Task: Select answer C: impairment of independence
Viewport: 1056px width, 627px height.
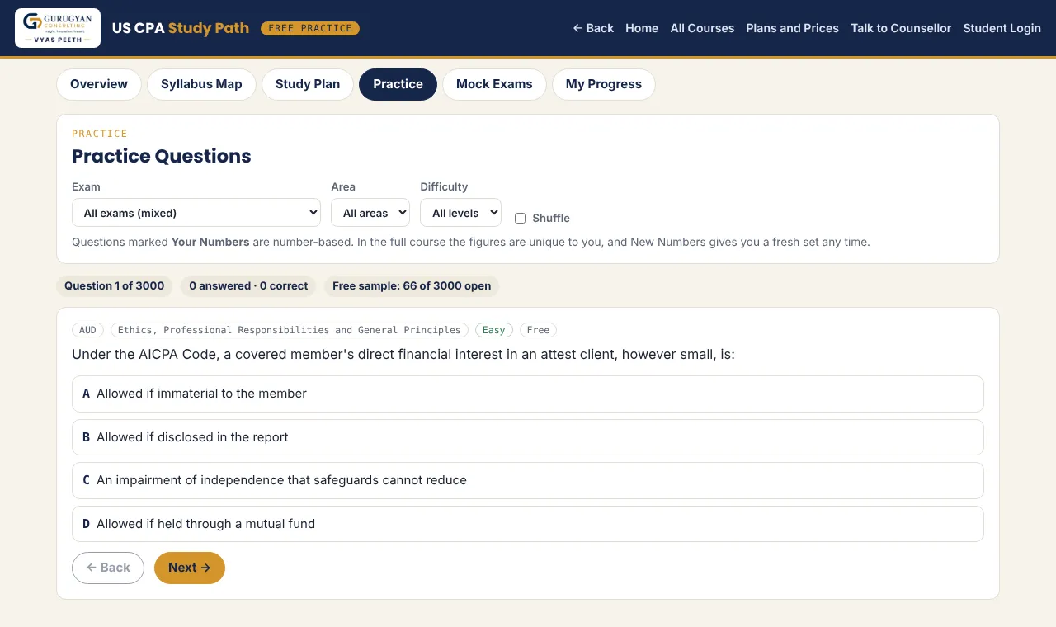Action: [528, 480]
